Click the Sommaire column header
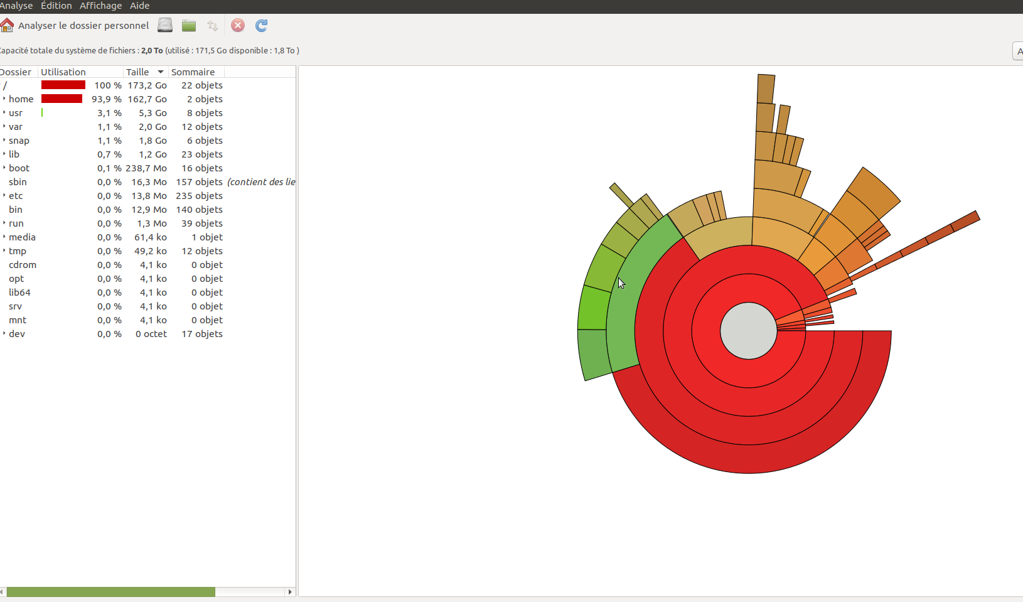This screenshot has width=1023, height=602. pyautogui.click(x=193, y=72)
